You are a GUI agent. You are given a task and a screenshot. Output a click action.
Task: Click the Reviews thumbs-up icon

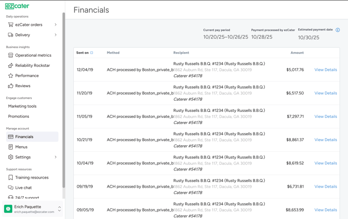[x=11, y=86]
